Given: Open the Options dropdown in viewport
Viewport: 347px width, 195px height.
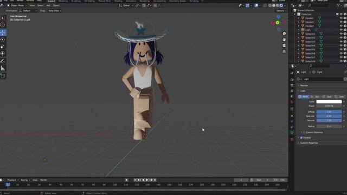Looking at the screenshot, I should coord(281,11).
